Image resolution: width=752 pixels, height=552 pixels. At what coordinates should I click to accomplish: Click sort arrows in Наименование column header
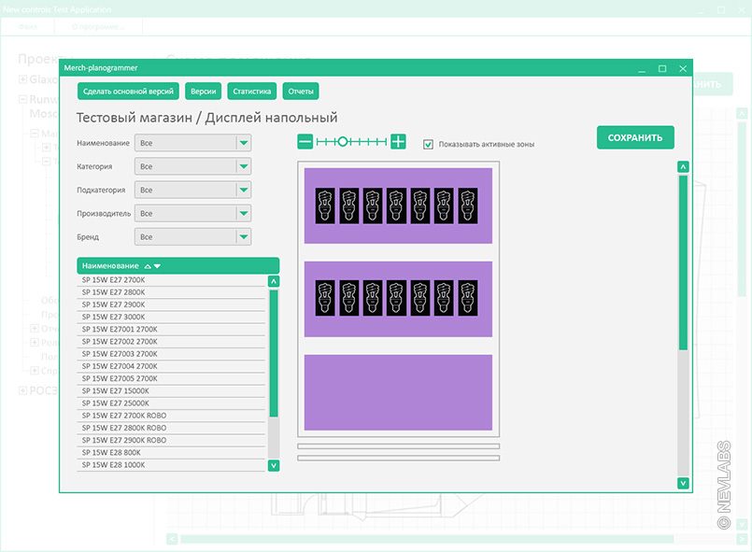pos(152,266)
